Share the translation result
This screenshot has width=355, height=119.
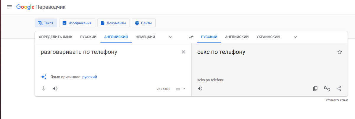(x=339, y=88)
